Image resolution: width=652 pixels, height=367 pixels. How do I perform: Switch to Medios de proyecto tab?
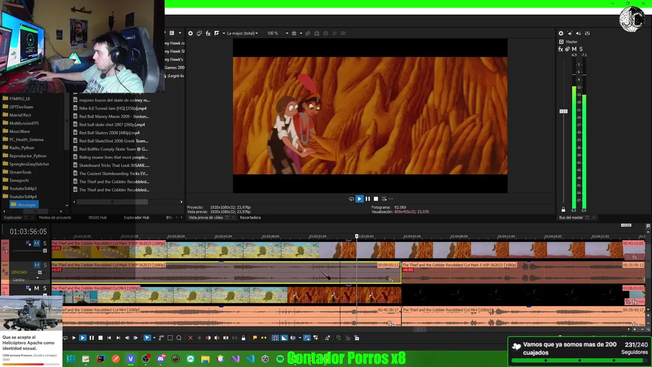pyautogui.click(x=55, y=218)
